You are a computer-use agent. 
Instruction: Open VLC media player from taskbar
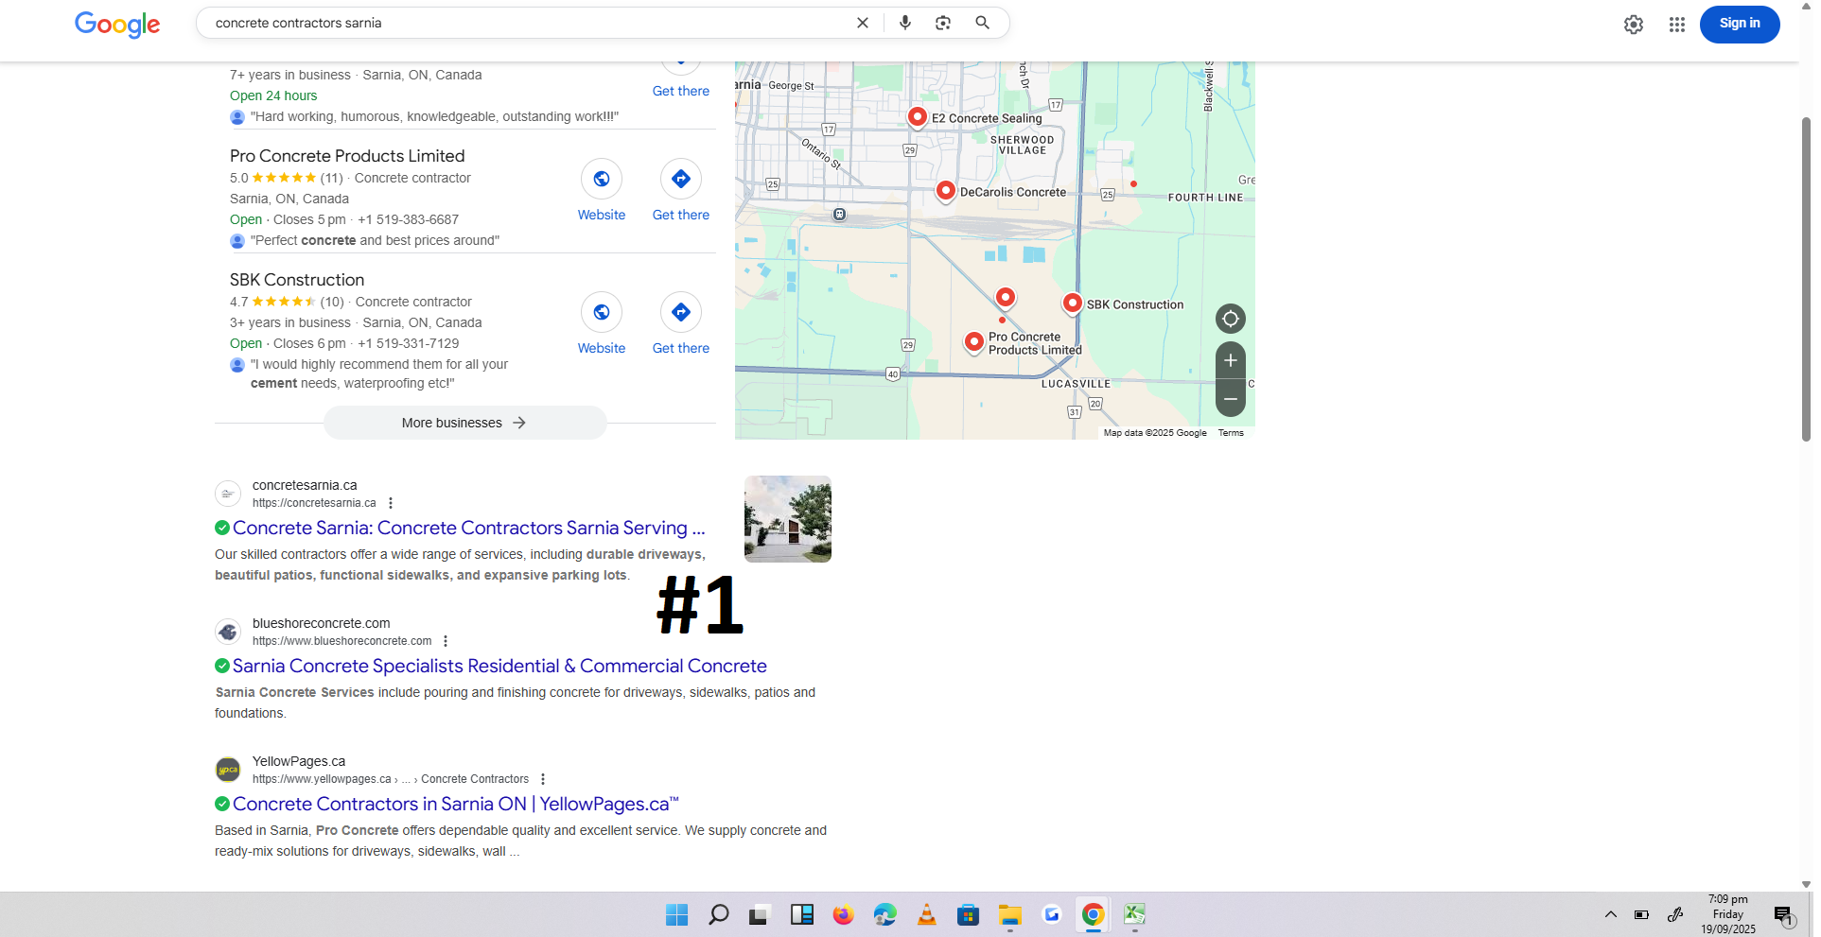coord(926,914)
